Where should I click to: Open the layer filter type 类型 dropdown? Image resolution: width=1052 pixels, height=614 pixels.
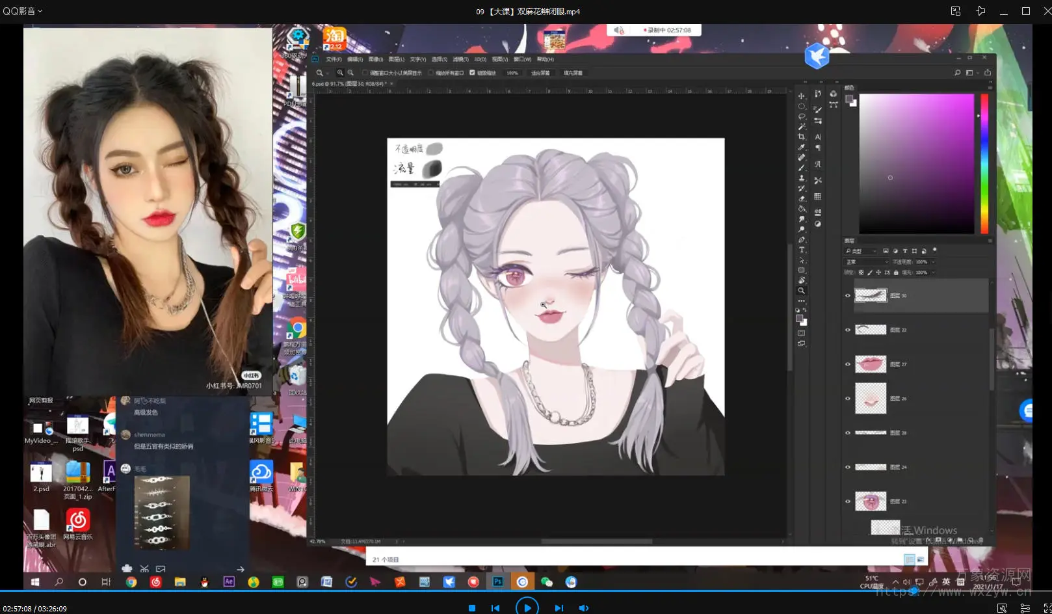click(x=861, y=251)
